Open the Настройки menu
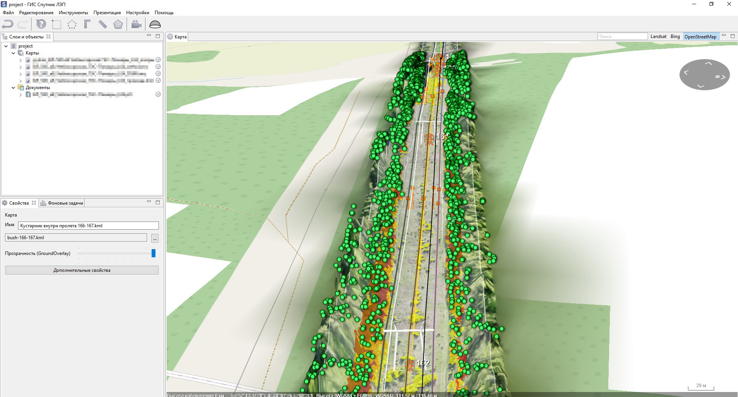This screenshot has height=397, width=738. pos(137,13)
